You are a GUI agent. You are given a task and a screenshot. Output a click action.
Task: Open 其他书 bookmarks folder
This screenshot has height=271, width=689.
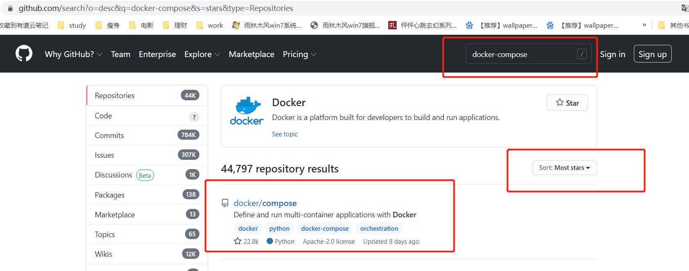click(673, 26)
